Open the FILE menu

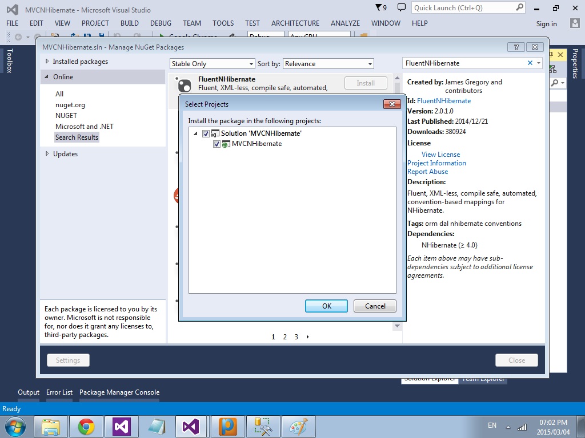(13, 23)
